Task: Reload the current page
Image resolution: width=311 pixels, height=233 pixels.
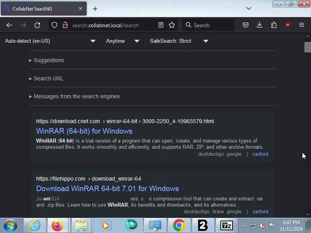Action: coord(37,25)
